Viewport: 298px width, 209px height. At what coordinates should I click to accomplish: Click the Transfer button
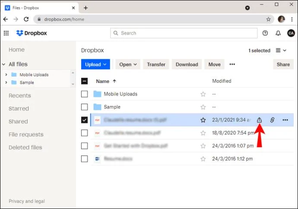point(156,64)
